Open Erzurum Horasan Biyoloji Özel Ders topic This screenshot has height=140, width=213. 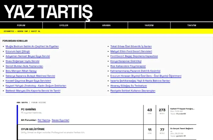pos(146,76)
